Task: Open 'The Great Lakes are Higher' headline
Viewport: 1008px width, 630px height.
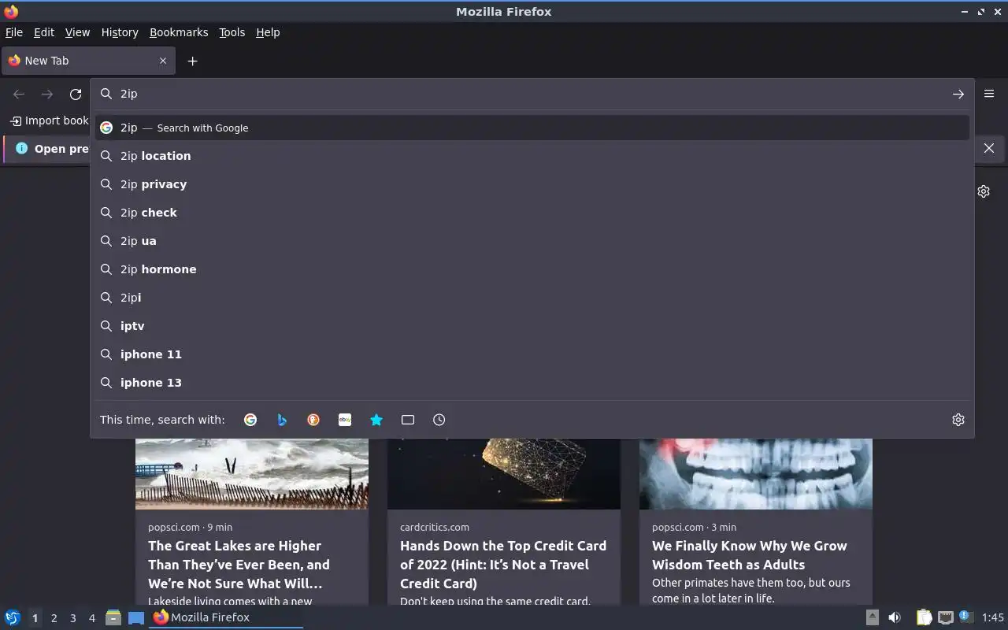Action: [239, 565]
